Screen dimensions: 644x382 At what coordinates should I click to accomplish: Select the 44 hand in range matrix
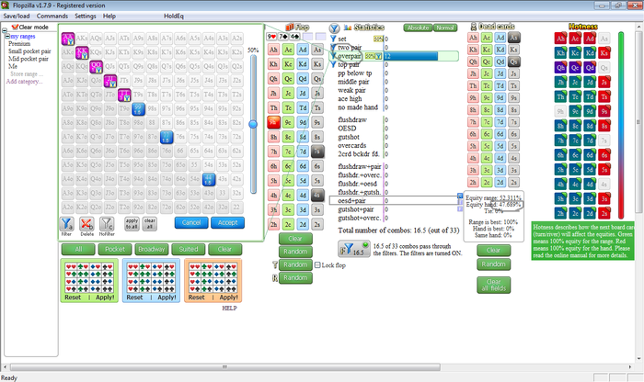(x=209, y=179)
